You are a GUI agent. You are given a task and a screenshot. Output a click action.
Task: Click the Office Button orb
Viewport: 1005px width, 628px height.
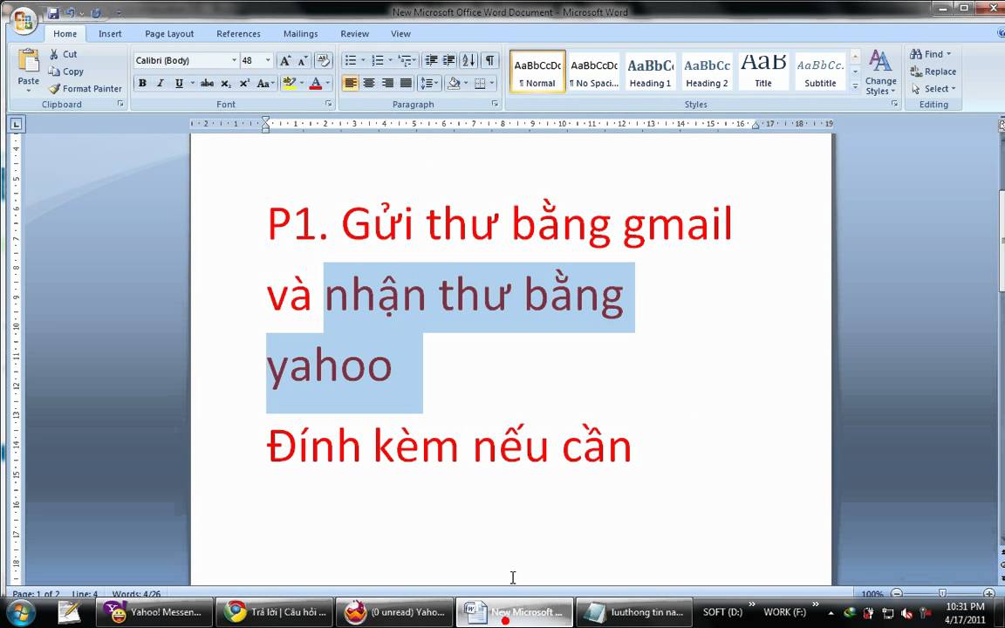[24, 21]
